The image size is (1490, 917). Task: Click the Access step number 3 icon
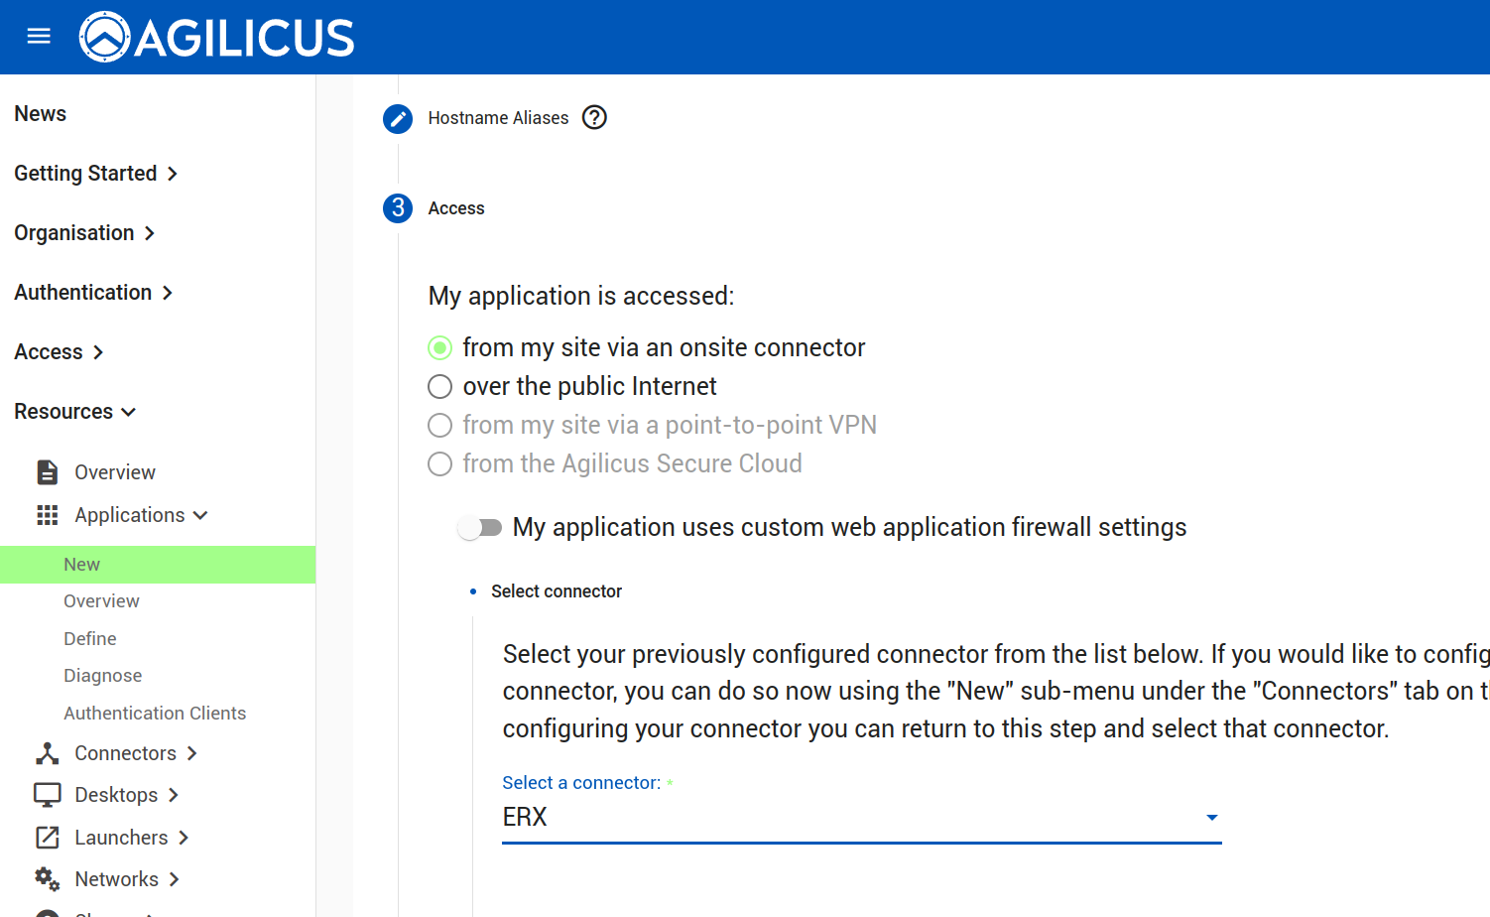tap(398, 208)
